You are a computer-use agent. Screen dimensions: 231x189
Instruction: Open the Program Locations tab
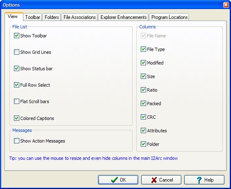169,17
